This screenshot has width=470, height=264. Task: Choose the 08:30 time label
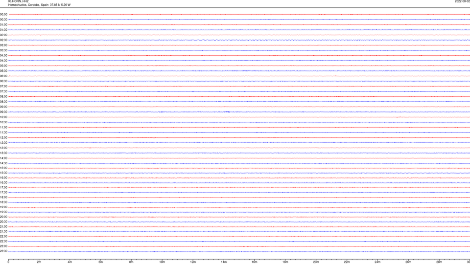3,102
